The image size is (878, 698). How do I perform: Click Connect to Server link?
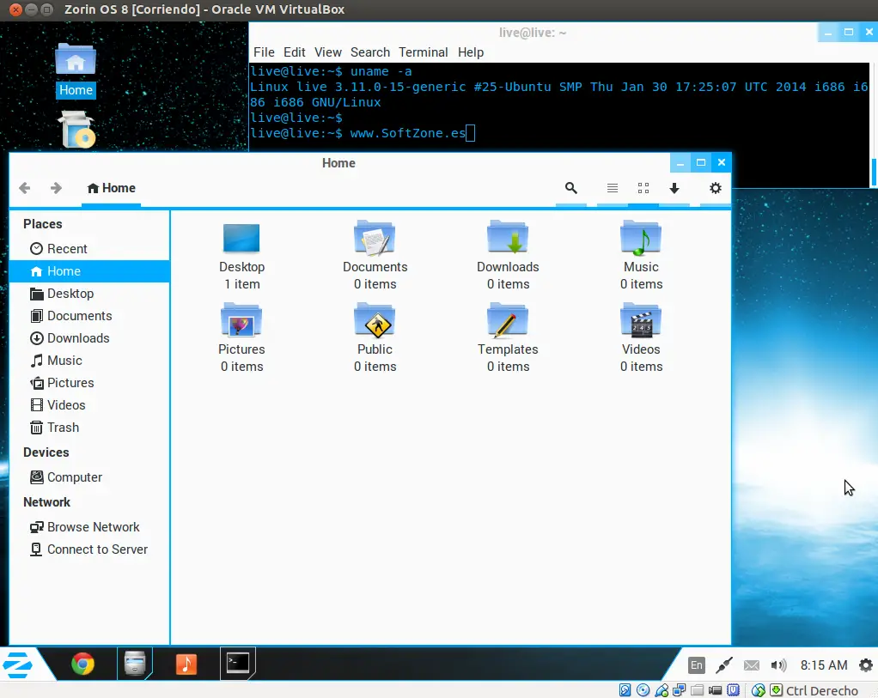(x=97, y=549)
